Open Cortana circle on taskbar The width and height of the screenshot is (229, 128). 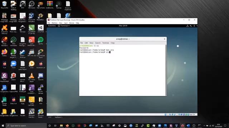coord(49,126)
